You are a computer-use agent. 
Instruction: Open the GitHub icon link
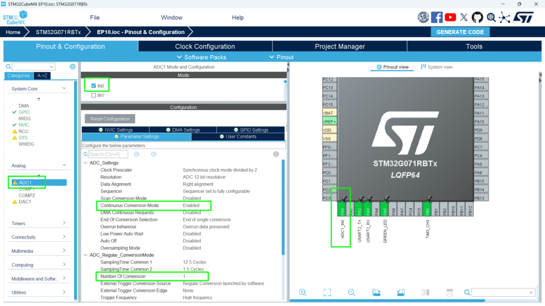(x=477, y=18)
